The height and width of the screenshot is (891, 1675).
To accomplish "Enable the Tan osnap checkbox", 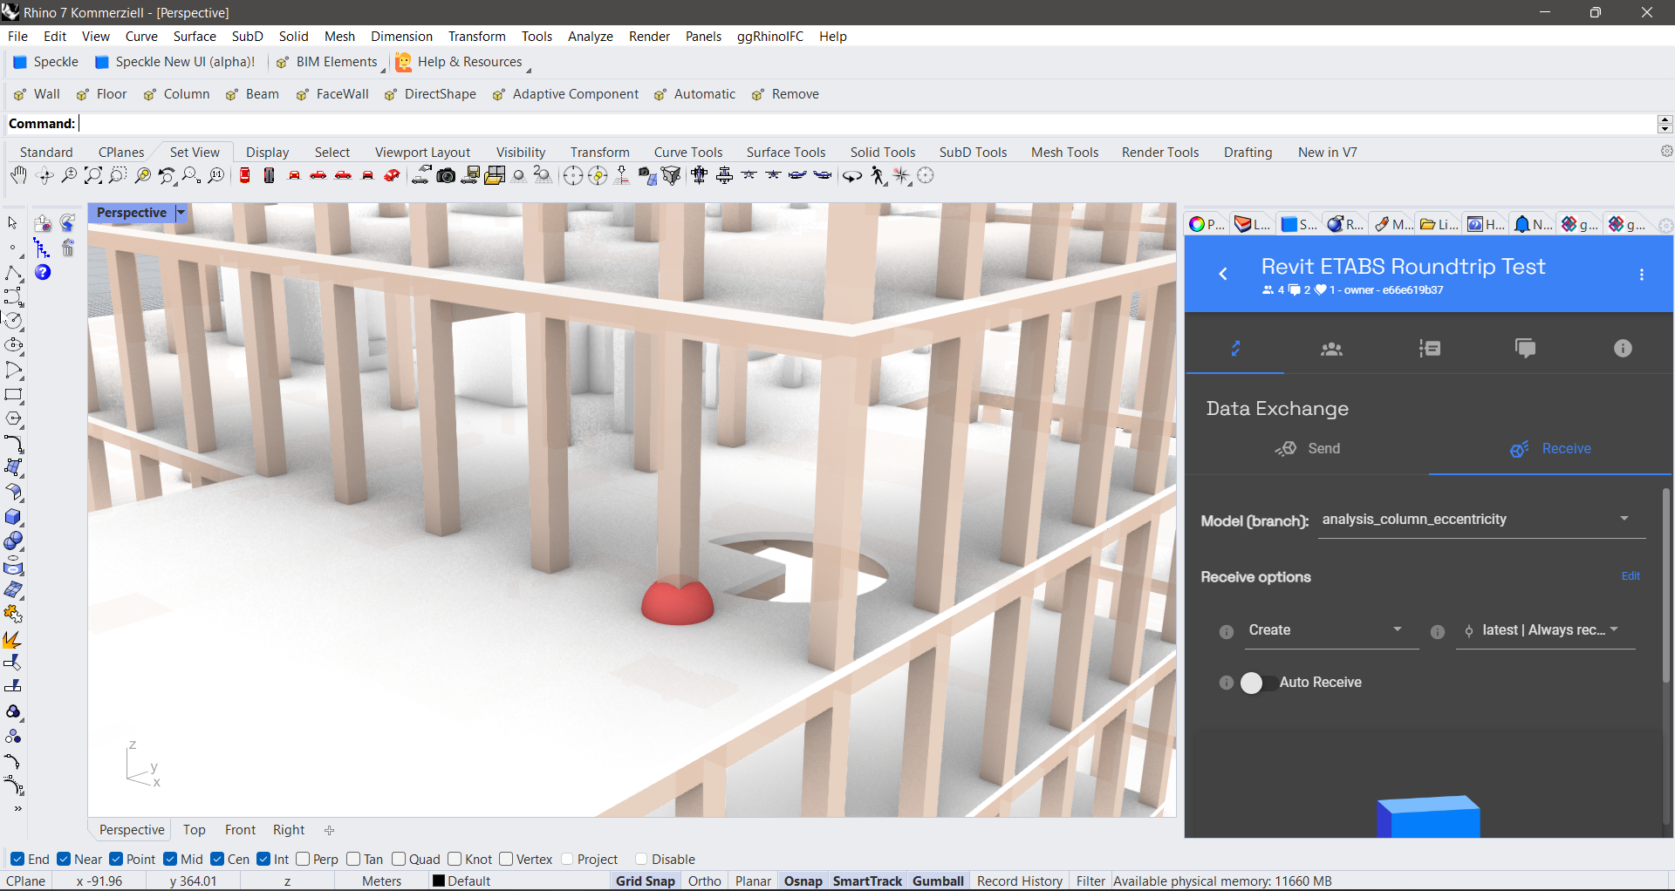I will [353, 860].
